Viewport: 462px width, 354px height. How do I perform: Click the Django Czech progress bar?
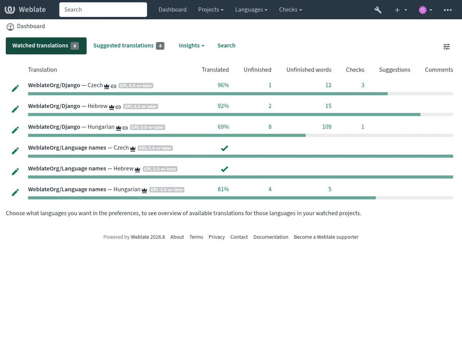coord(241,94)
